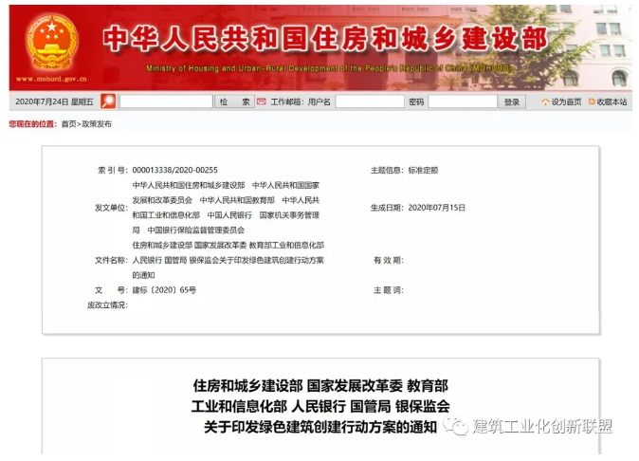Focus the 密码 password input field

click(463, 101)
